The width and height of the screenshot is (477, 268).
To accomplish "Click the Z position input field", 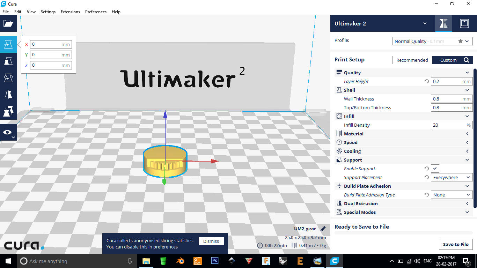I will point(51,65).
